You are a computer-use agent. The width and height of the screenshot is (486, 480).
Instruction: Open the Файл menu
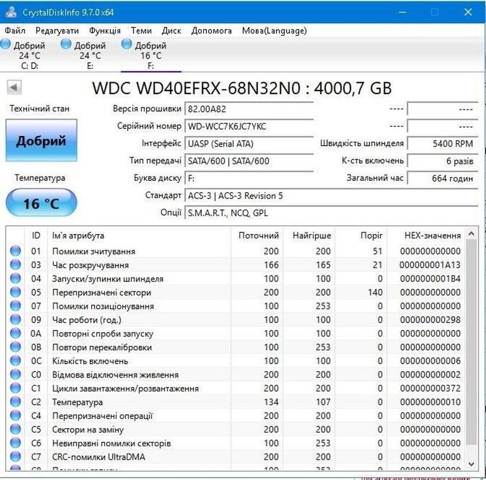15,30
